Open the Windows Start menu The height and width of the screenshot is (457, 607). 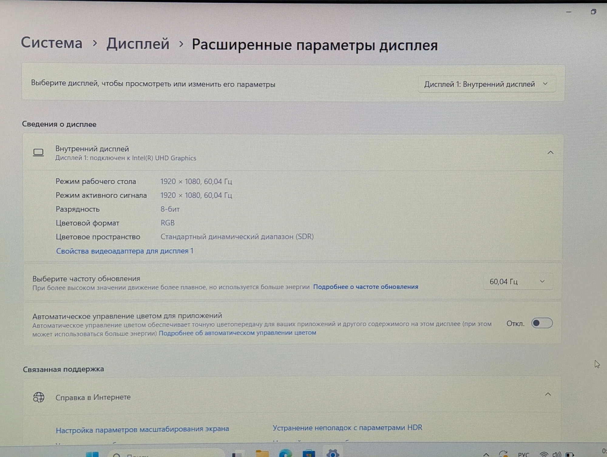coord(92,454)
